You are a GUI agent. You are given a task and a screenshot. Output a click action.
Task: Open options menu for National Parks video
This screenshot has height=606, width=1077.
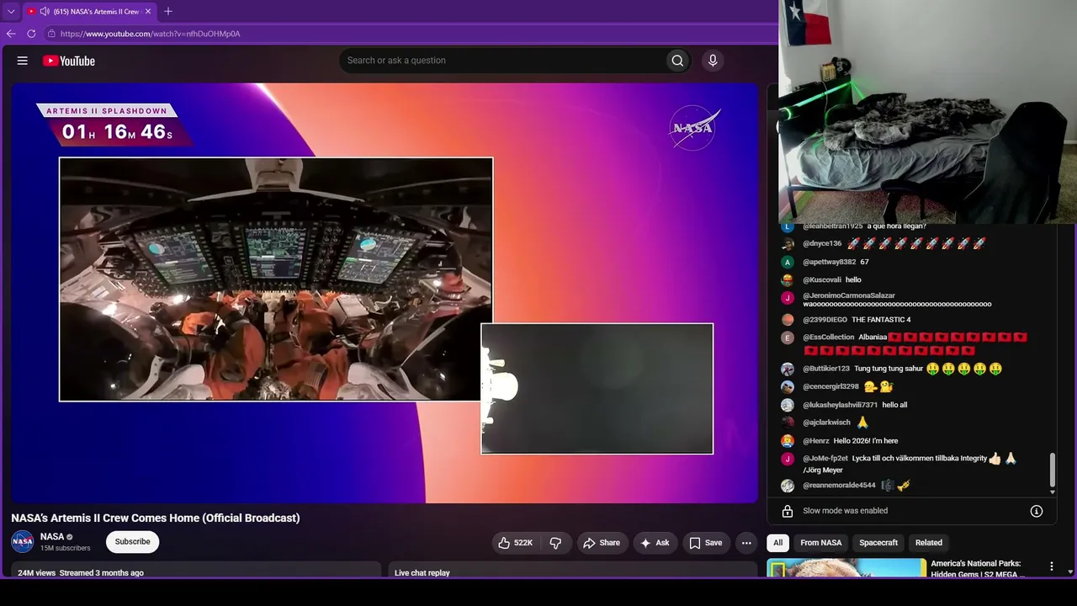pos(1051,567)
